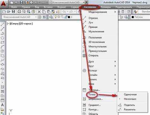Select the Arc tool in Draw toolbar
150x115 pixels.
2,47
